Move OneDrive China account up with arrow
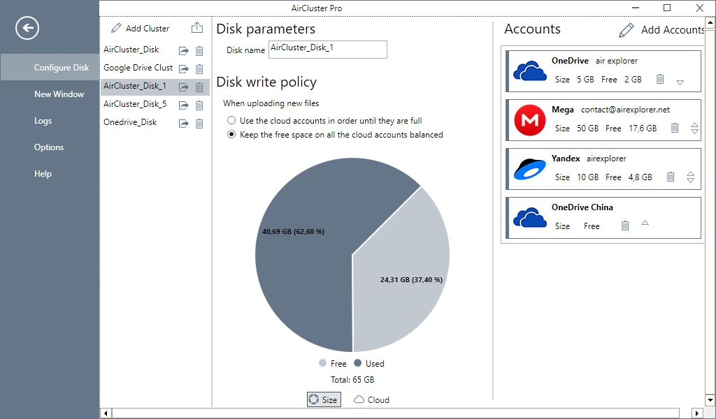This screenshot has height=419, width=716. [645, 223]
